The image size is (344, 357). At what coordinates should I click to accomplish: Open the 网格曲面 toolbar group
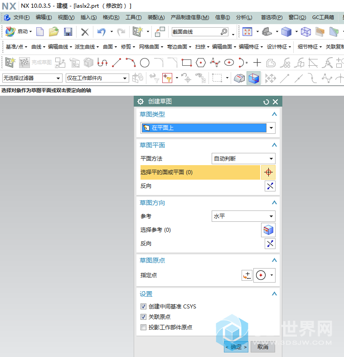[151, 47]
